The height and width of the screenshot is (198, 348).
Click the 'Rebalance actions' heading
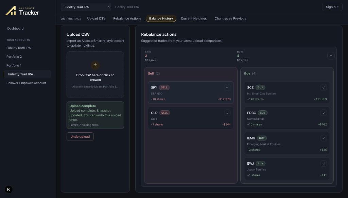coord(159,34)
